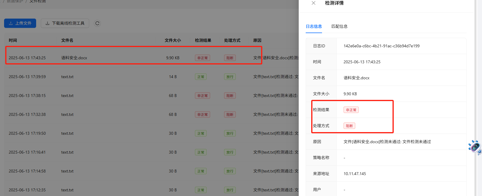Click 正常 tag in 17:19:50 row
Image resolution: width=482 pixels, height=196 pixels.
[x=201, y=134]
